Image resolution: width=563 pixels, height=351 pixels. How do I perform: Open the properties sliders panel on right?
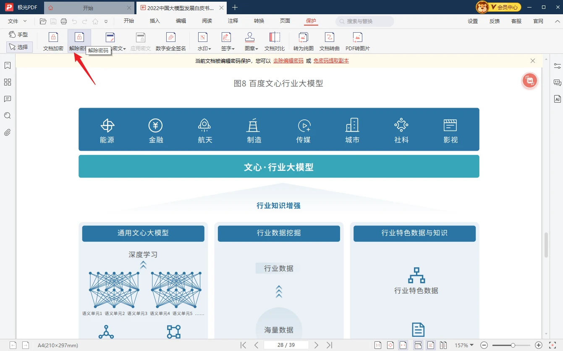pyautogui.click(x=557, y=66)
